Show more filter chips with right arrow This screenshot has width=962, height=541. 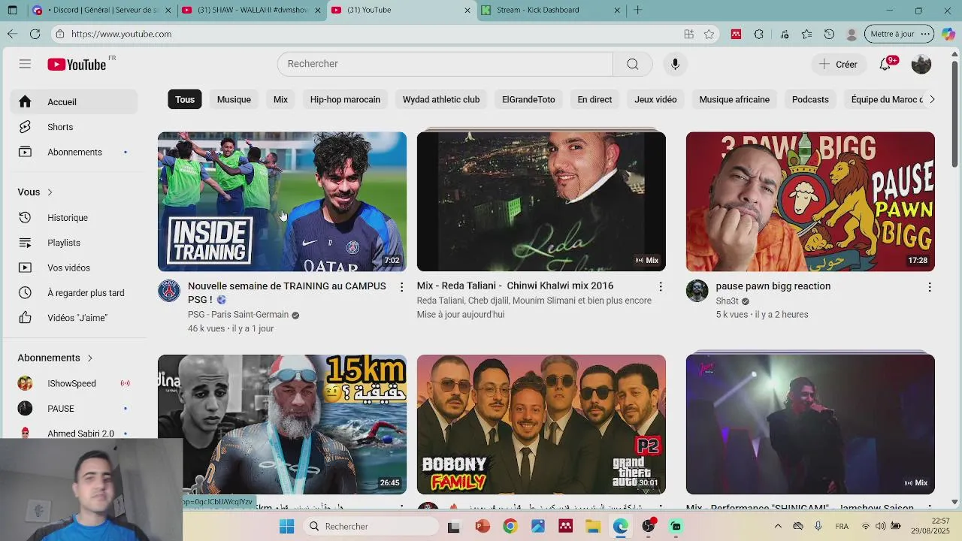[x=932, y=99]
